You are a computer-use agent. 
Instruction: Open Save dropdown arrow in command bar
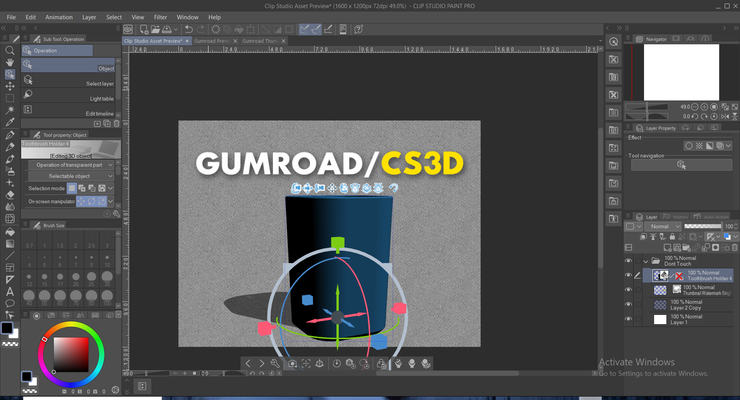[x=176, y=29]
